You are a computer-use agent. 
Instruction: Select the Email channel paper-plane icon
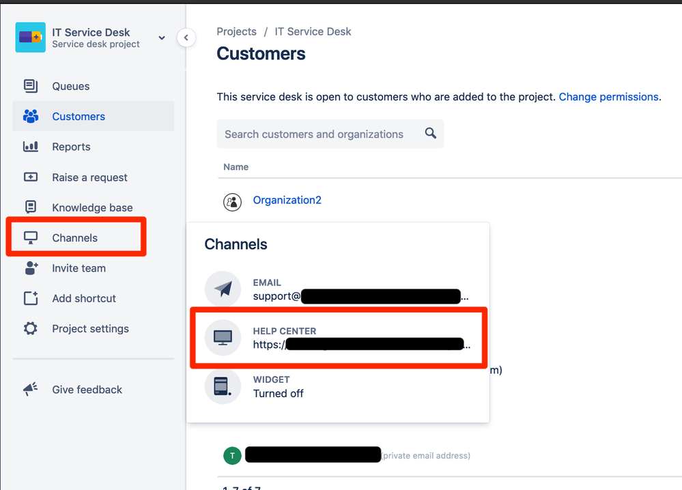tap(222, 289)
